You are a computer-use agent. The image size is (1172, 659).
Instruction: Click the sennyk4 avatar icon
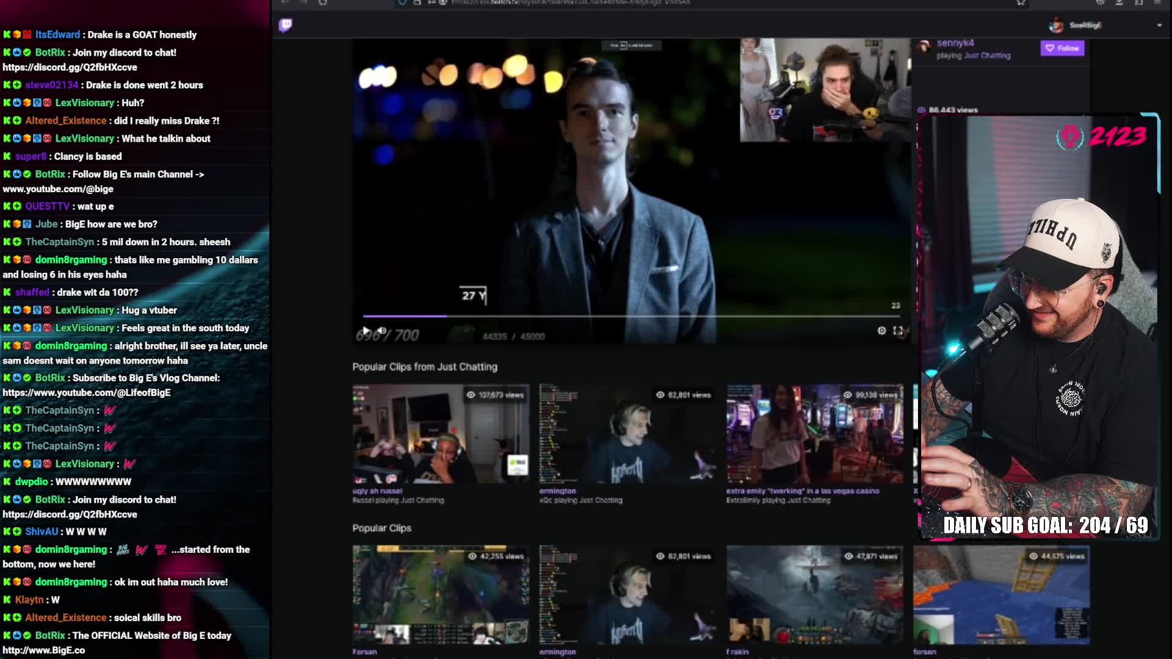coord(924,46)
